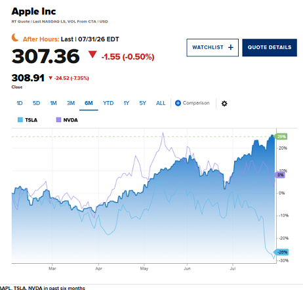303x290 pixels.
Task: Toggle the TSLA comparison legend
Action: [x=28, y=120]
